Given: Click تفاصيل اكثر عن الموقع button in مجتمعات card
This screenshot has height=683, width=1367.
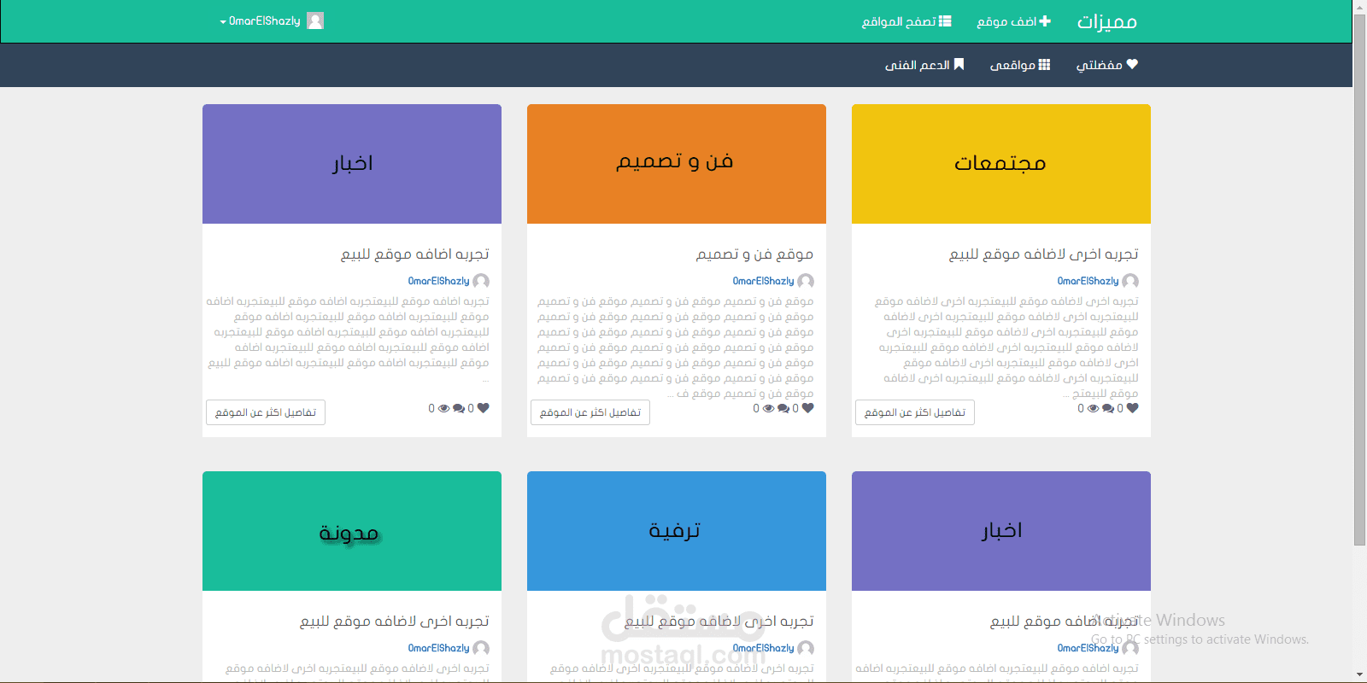Looking at the screenshot, I should coord(915,412).
